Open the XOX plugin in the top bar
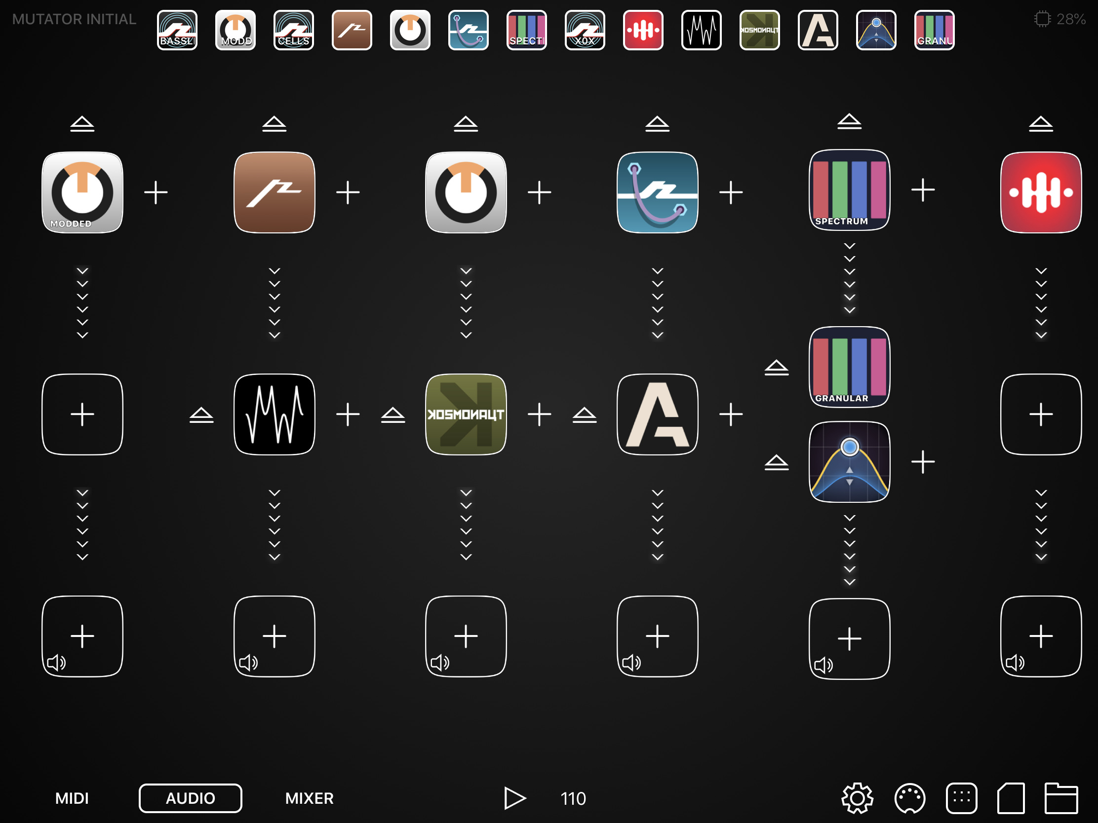Screen dimensions: 1098x823 (x=585, y=30)
